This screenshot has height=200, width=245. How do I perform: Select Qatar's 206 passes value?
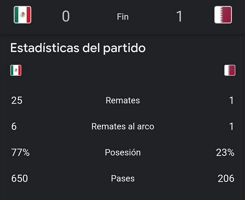point(226,178)
